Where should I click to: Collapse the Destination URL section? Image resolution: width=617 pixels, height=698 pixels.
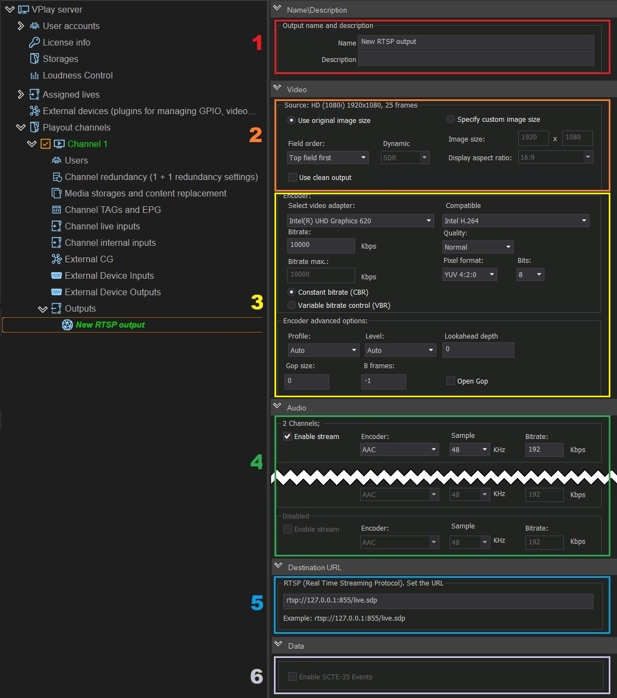(278, 566)
